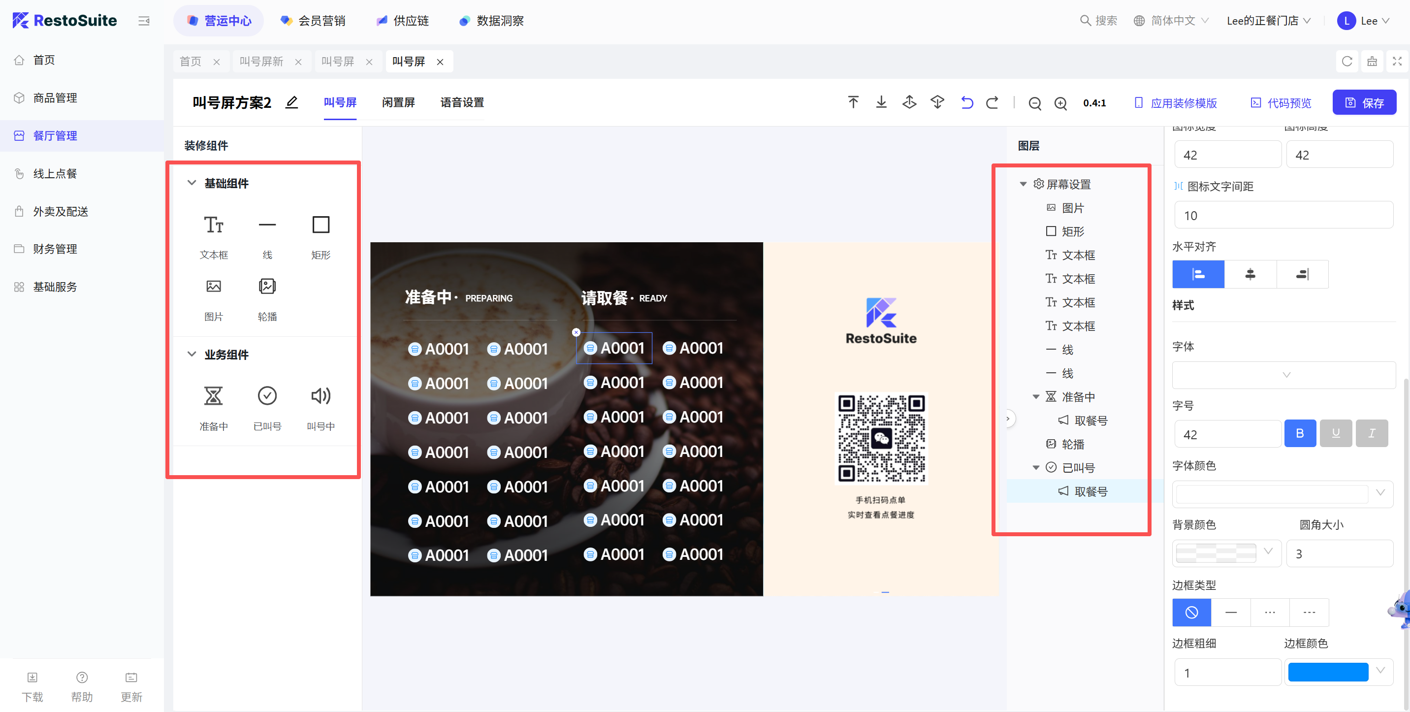Add the 叫号中 speaker component
The width and height of the screenshot is (1410, 712).
321,407
